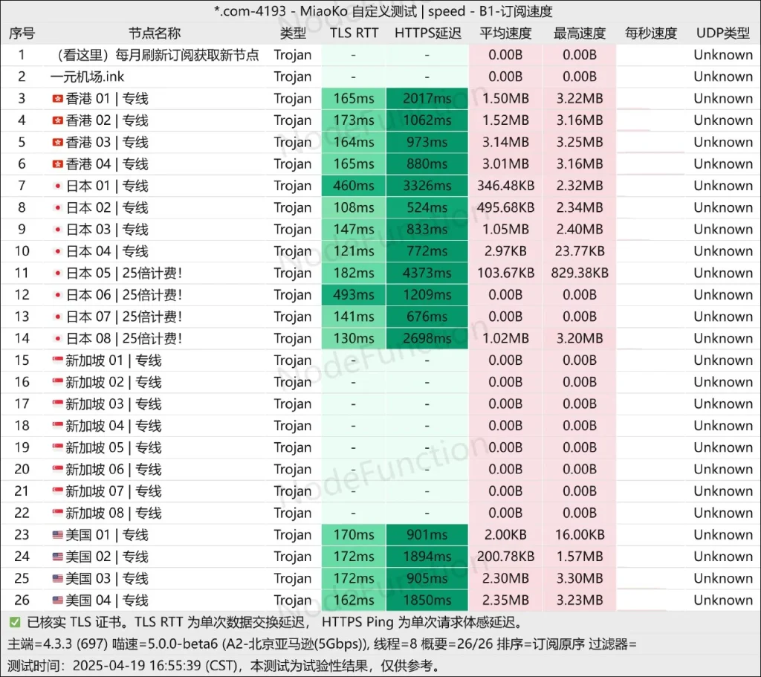Viewport: 761px width, 677px height.
Task: Click row number 26 in 序号 column
Action: coord(22,600)
